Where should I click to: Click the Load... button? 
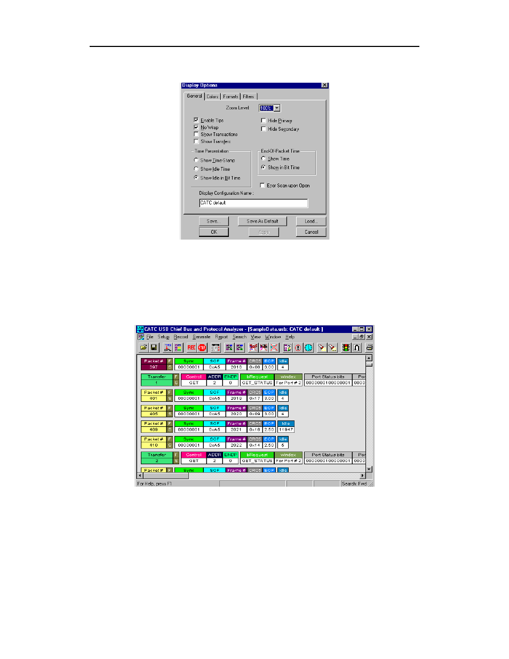311,221
